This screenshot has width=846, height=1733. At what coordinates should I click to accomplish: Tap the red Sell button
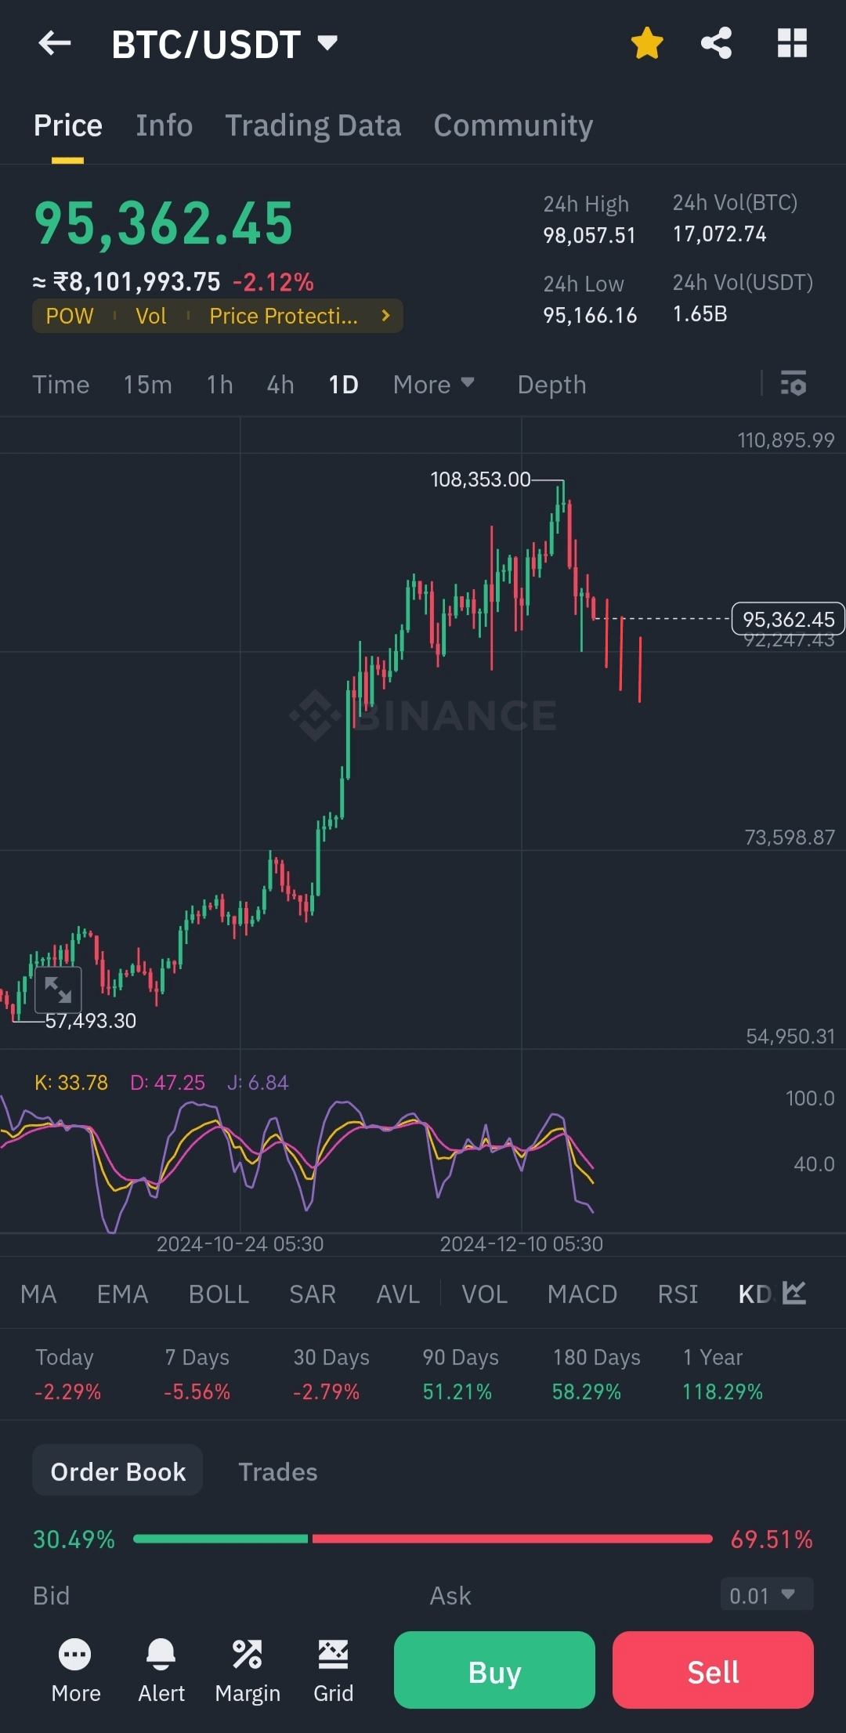pos(713,1670)
